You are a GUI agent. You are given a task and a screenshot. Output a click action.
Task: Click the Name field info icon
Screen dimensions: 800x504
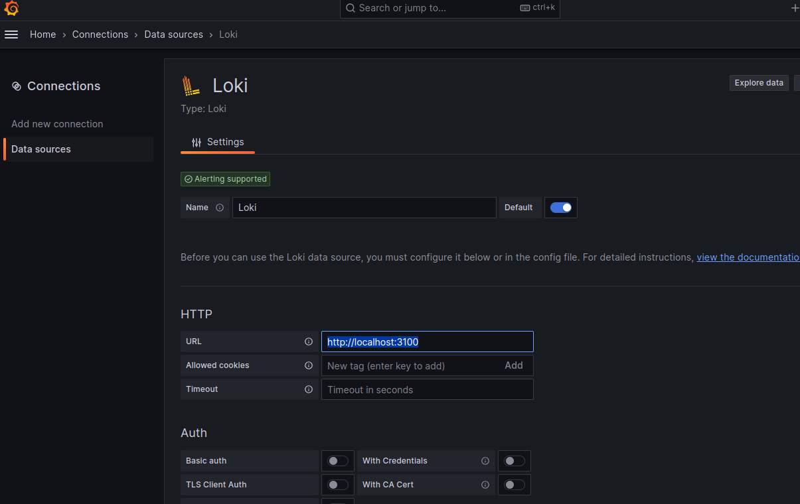tap(220, 208)
